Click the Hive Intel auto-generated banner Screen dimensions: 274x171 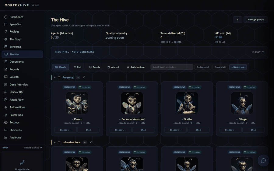click(x=159, y=52)
